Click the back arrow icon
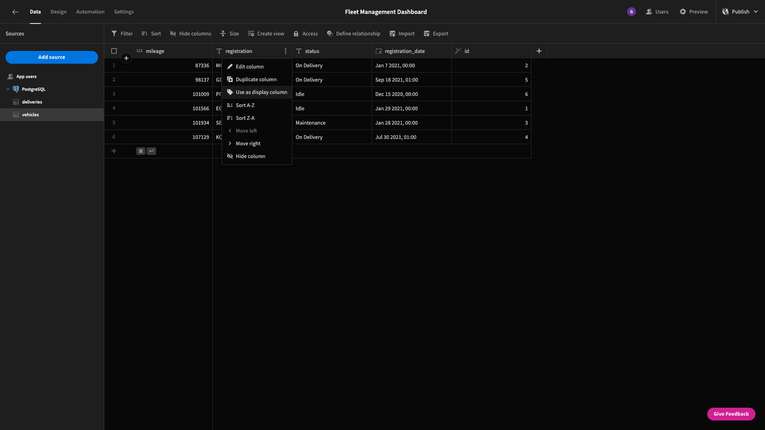The width and height of the screenshot is (765, 430). click(15, 12)
